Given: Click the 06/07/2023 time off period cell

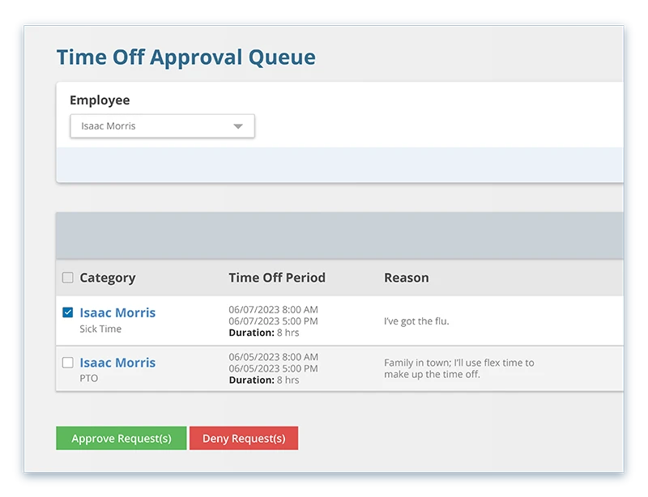Looking at the screenshot, I should coord(273,321).
